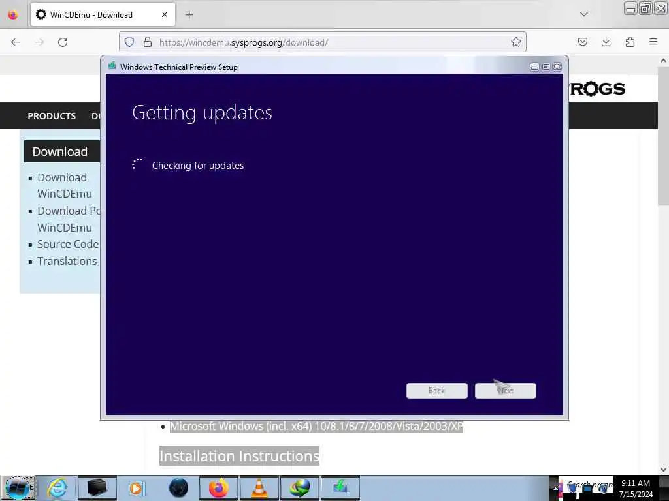Open VLC media player from taskbar
Viewport: 669px width, 501px height.
click(259, 488)
